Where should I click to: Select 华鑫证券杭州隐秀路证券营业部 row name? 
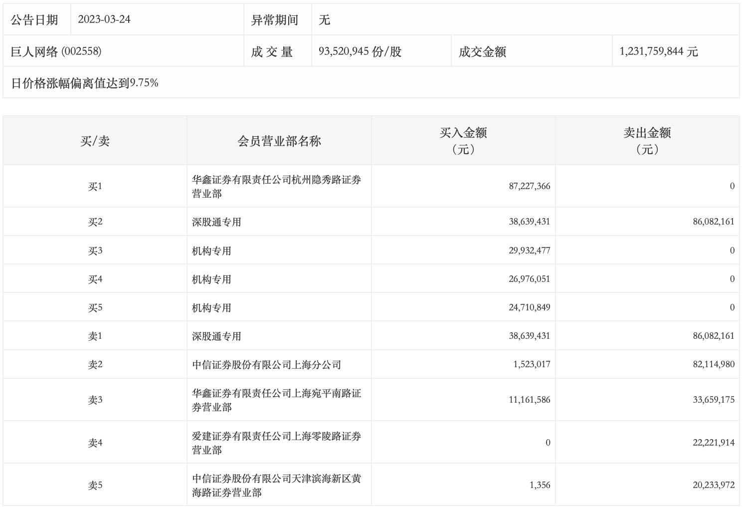[276, 187]
